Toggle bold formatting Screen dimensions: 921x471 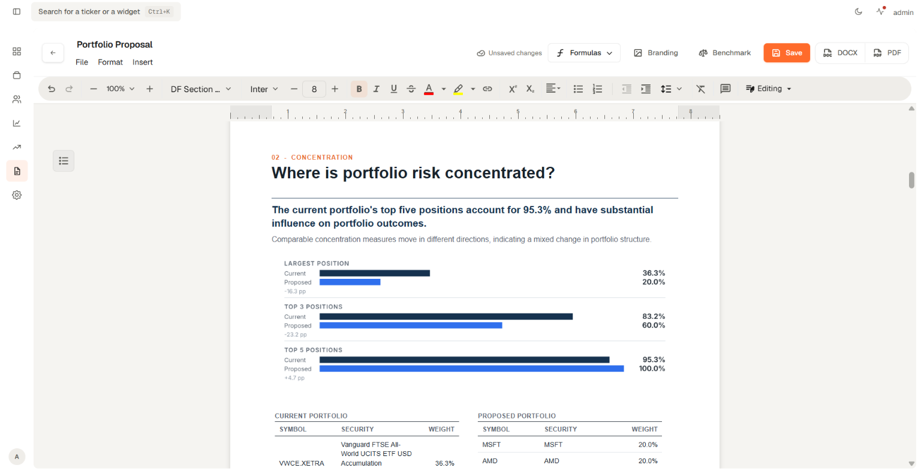click(359, 89)
